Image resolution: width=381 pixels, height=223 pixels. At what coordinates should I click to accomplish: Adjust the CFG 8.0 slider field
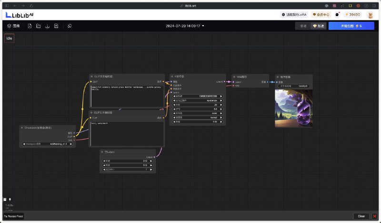tap(198, 109)
